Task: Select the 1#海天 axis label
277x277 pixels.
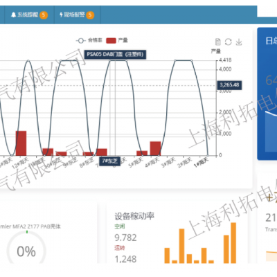Action: pos(202,162)
